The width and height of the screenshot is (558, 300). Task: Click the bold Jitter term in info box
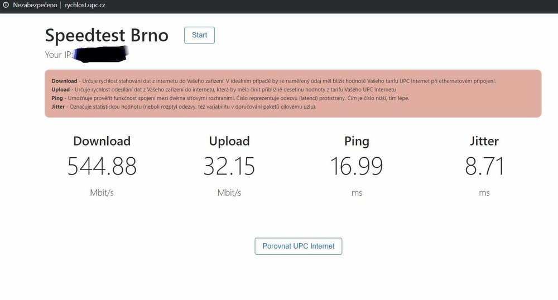click(57, 107)
